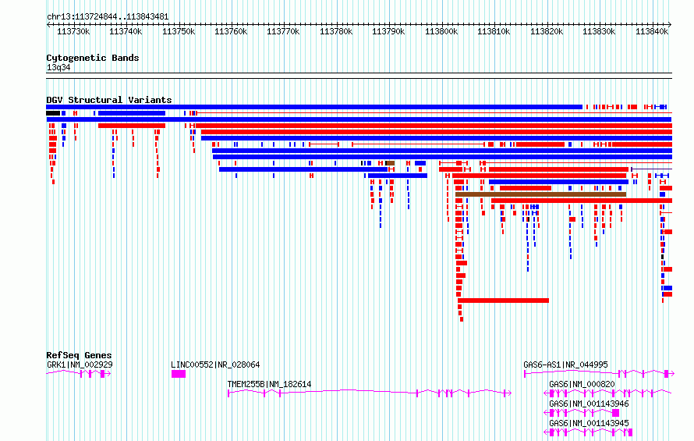Click the 113740k ruler label

126,31
